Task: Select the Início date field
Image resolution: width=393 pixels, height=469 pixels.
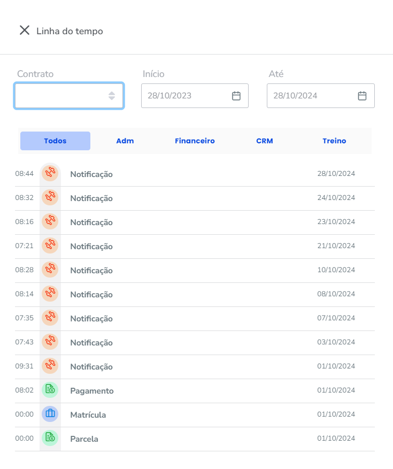Action: coord(195,96)
